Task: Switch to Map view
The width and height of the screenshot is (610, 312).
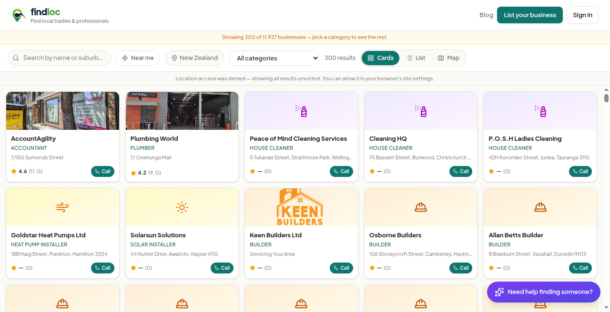Action: point(448,58)
